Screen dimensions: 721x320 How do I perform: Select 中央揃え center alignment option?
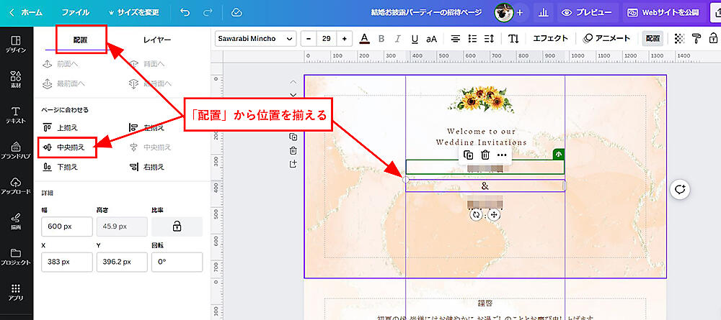(65, 147)
